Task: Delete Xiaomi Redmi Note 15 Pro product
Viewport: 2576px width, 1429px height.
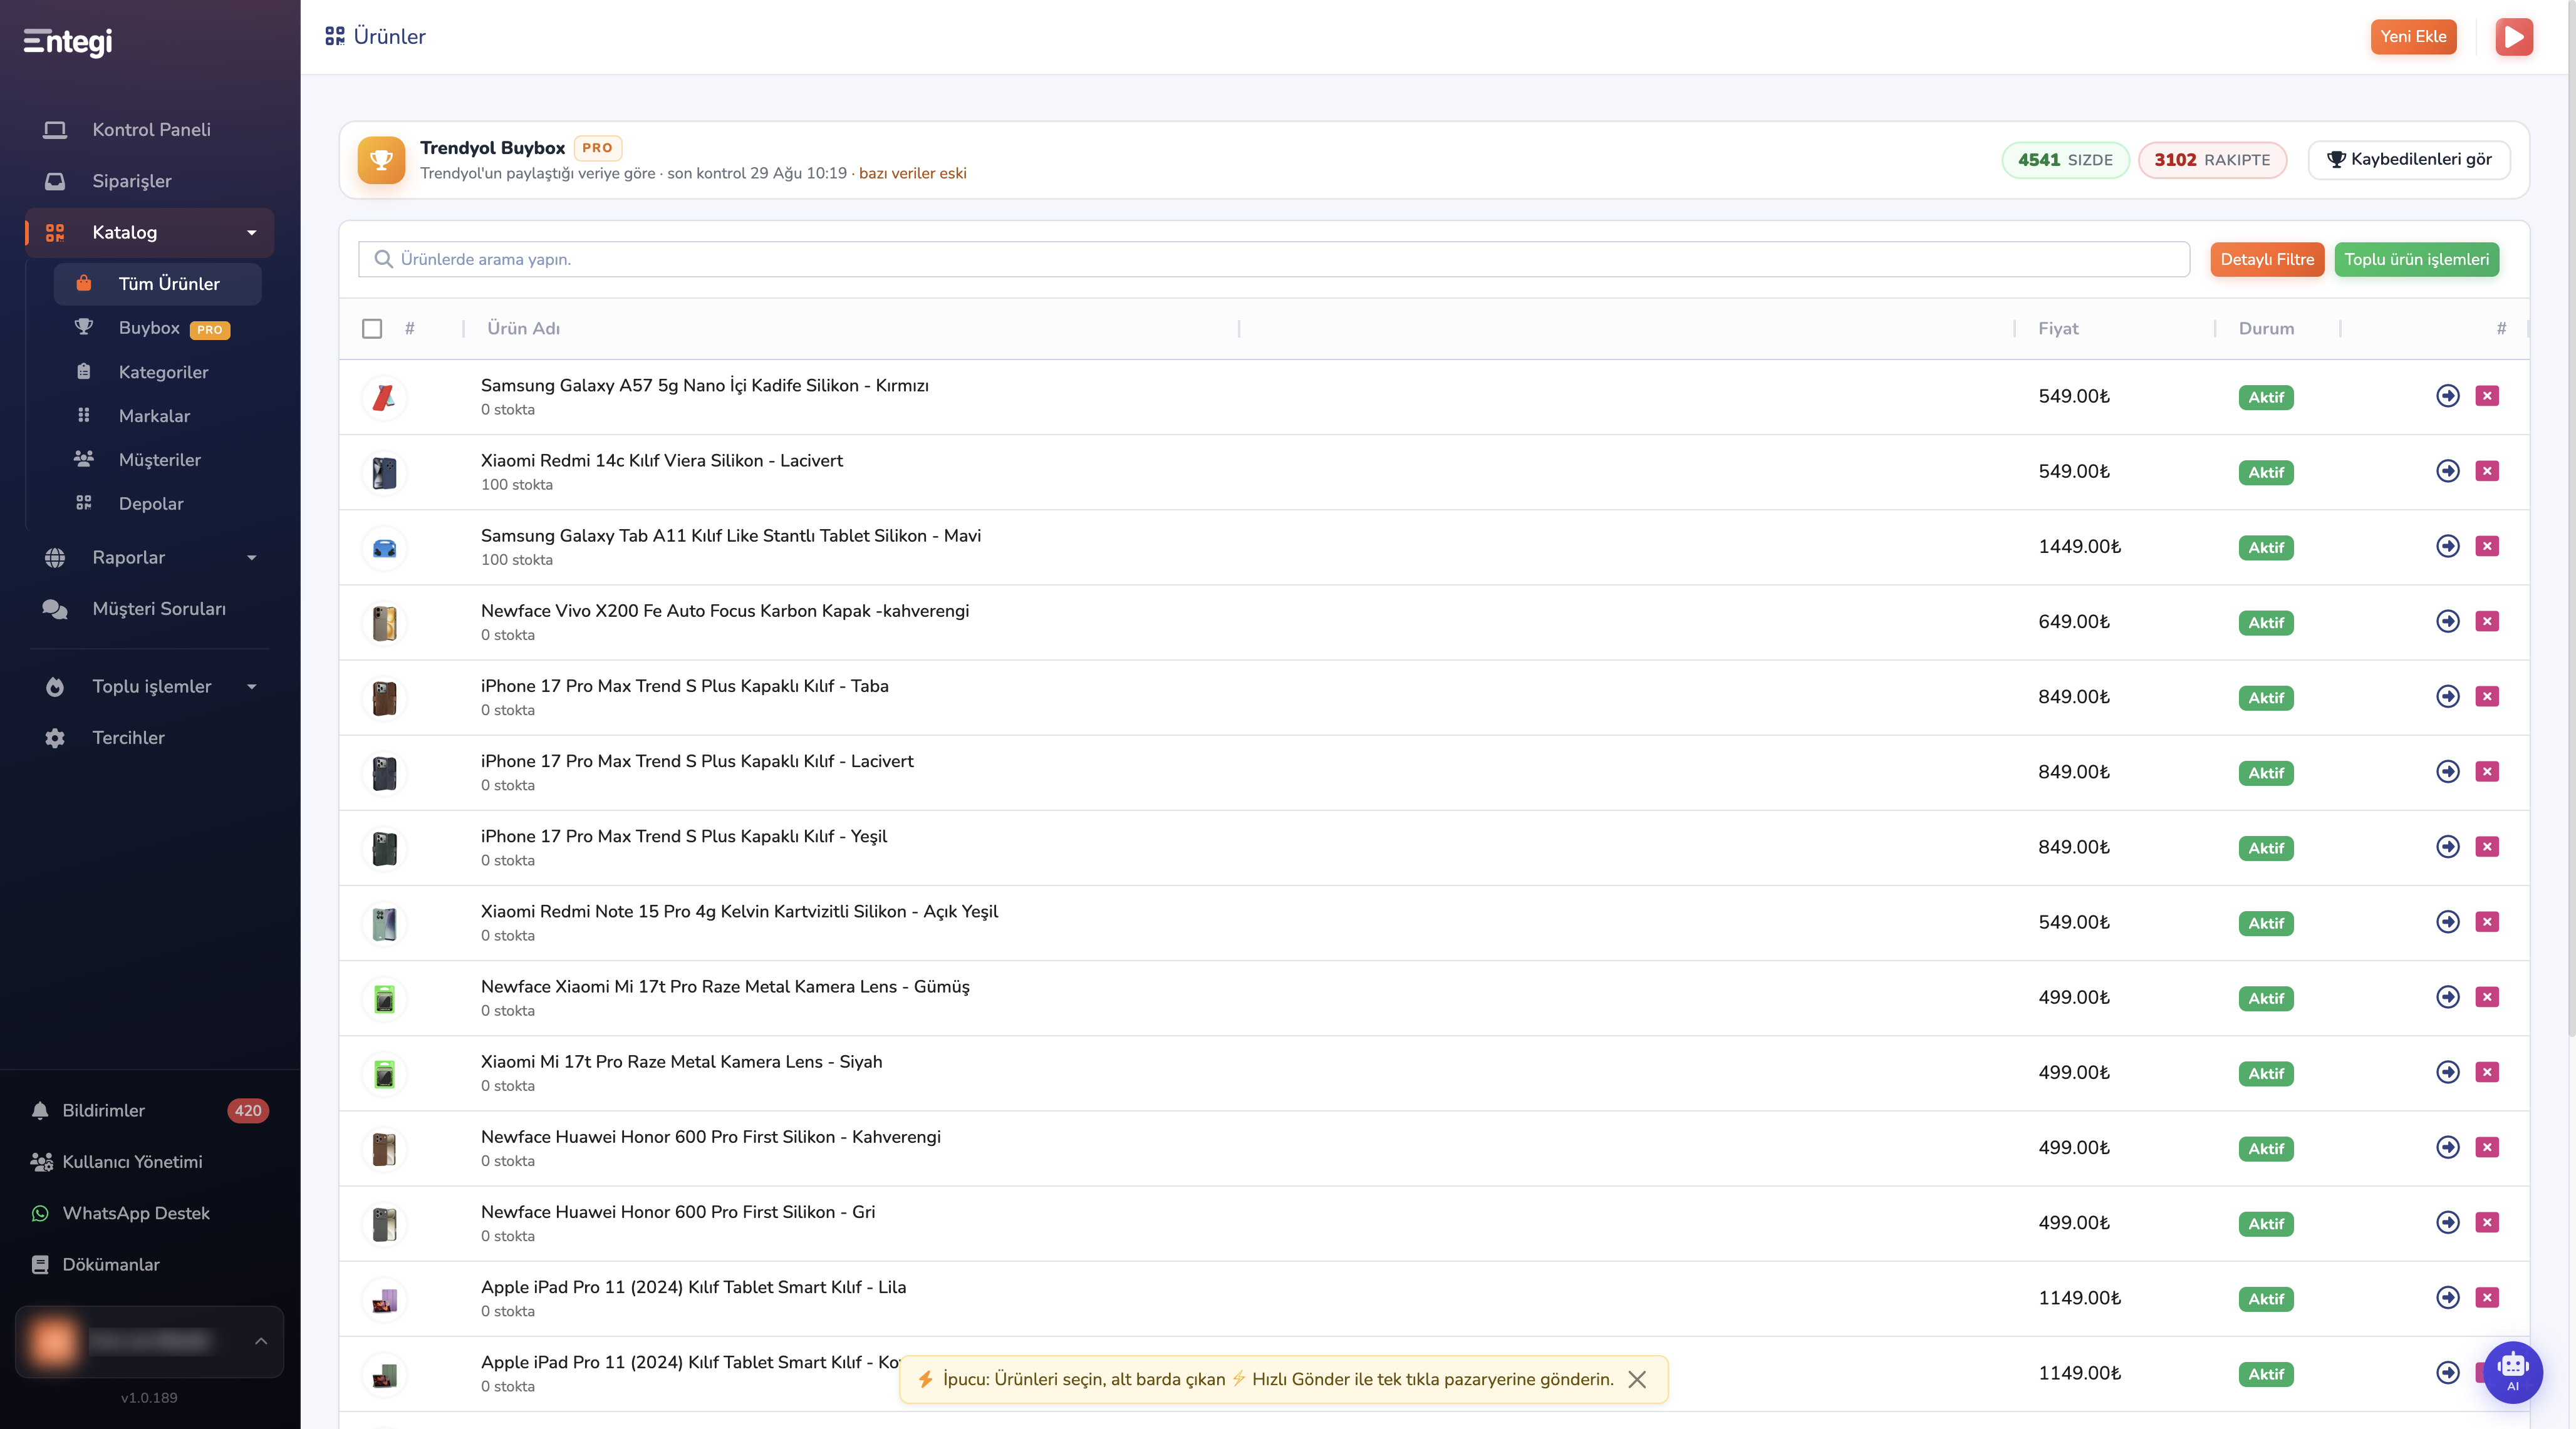Action: (x=2487, y=921)
